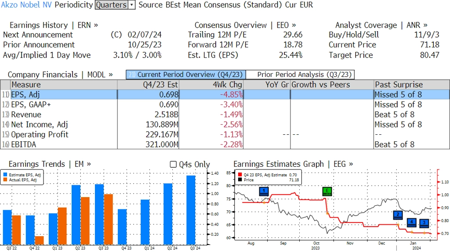Click the blue event marker 2 on graph
The width and height of the screenshot is (450, 252).
click(x=398, y=215)
